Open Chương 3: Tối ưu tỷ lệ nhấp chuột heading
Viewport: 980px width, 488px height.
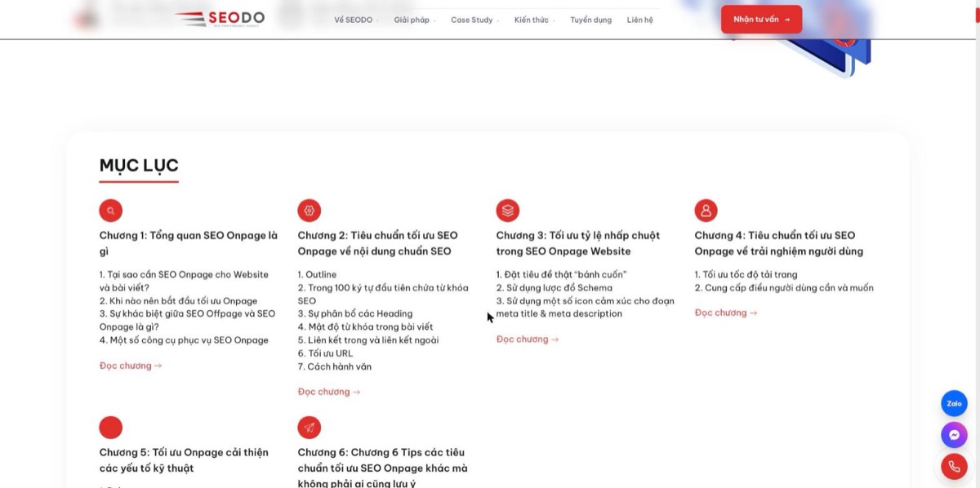[578, 243]
